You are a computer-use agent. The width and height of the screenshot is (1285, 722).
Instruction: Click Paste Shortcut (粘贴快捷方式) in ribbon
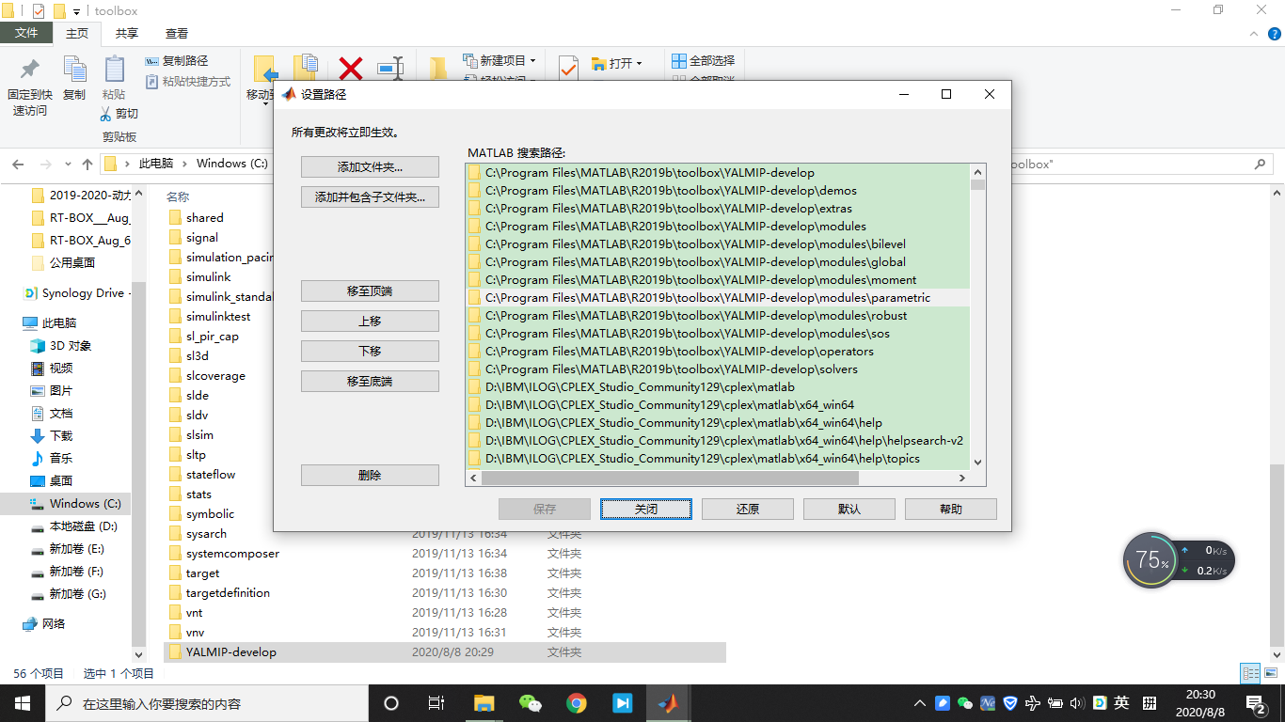(188, 82)
